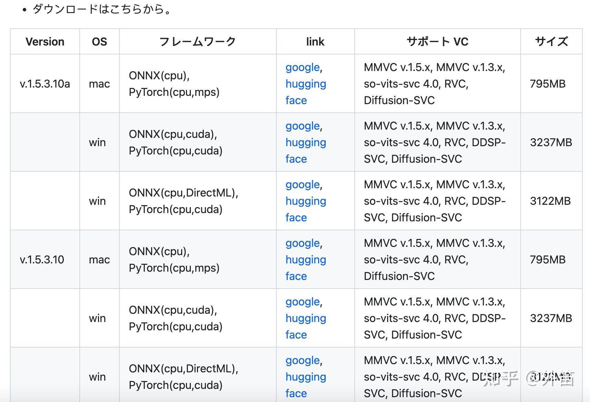Open hugging face link in v.1.5.3.10a DirectML row
This screenshot has height=402, width=590.
coord(306,209)
